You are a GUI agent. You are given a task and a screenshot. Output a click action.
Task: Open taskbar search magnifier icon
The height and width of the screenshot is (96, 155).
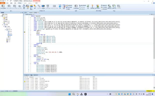click(x=74, y=94)
